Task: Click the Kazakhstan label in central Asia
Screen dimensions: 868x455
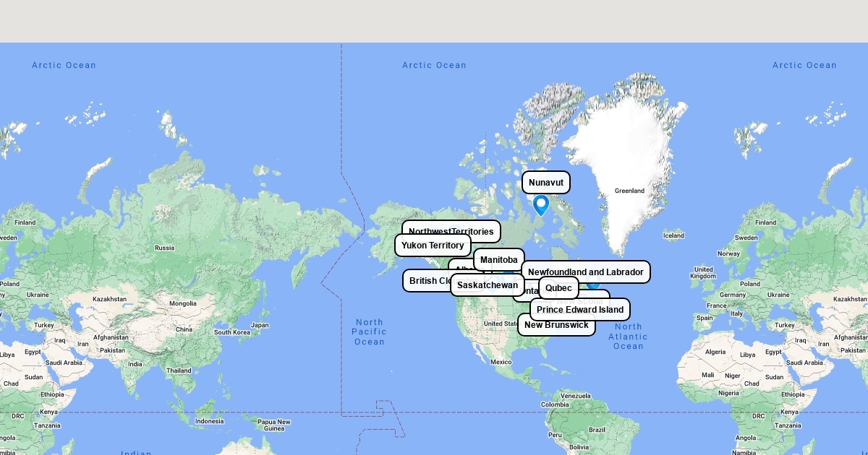Action: tap(110, 299)
